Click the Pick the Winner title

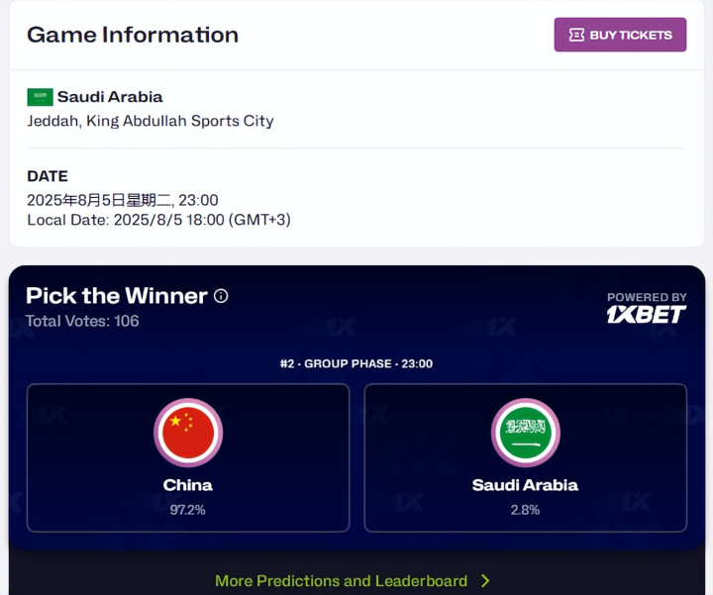tap(117, 296)
